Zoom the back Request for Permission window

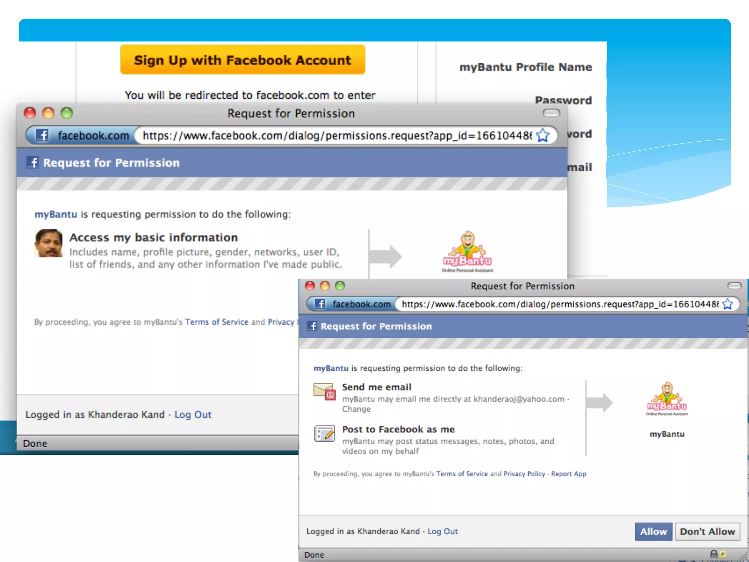coord(67,113)
